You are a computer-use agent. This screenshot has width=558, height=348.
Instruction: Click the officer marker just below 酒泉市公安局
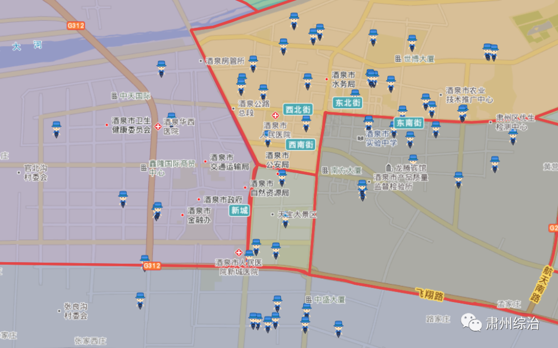click(x=282, y=178)
